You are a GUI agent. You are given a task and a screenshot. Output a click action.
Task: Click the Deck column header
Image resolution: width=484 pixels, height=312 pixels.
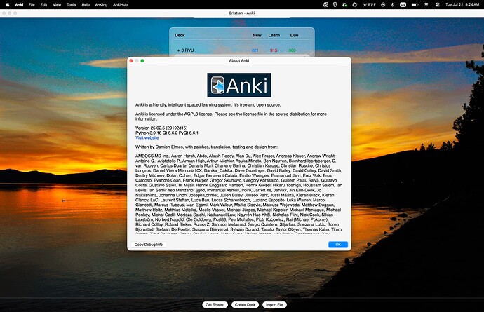180,35
